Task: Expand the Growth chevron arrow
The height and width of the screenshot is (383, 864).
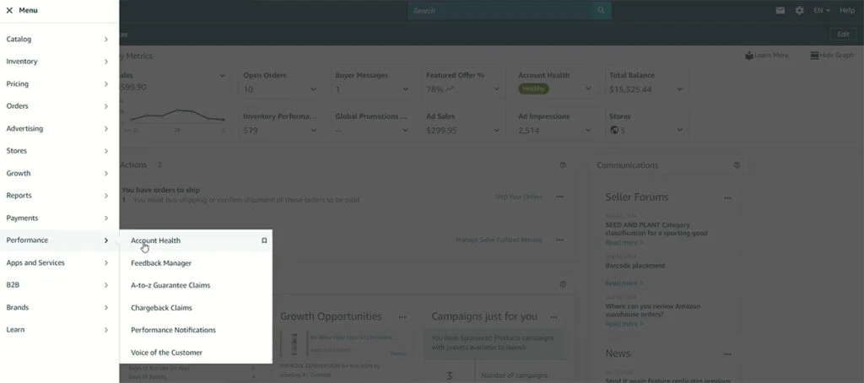Action: tap(105, 174)
